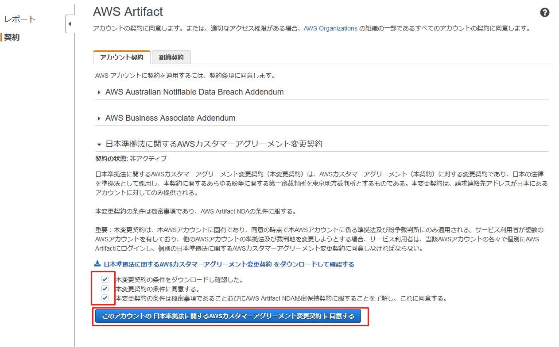Image resolution: width=559 pixels, height=347 pixels.
Task: Follow the AWS Organizations link
Action: click(330, 28)
